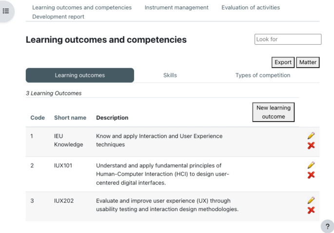Click the '3 Learning Outcomes' count text

click(x=54, y=93)
